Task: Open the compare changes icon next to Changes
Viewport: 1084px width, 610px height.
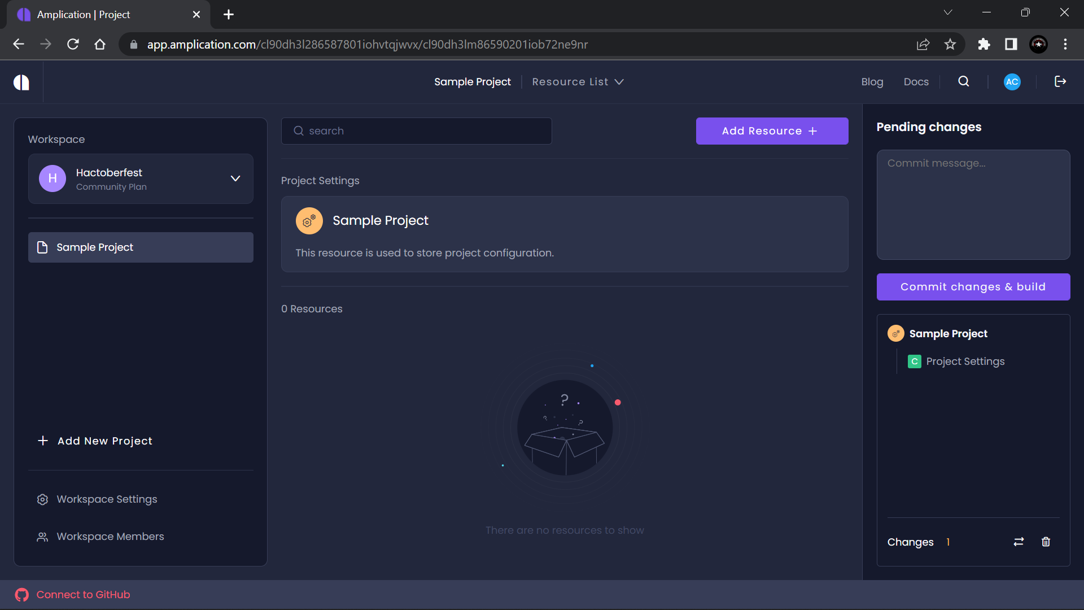Action: [1018, 542]
